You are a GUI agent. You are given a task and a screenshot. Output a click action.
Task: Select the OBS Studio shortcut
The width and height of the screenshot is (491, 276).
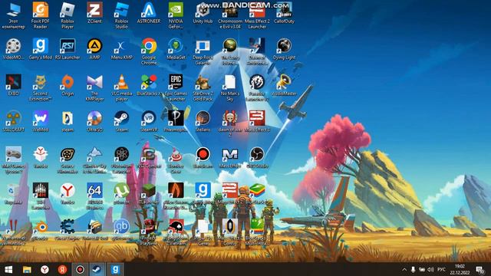257,157
